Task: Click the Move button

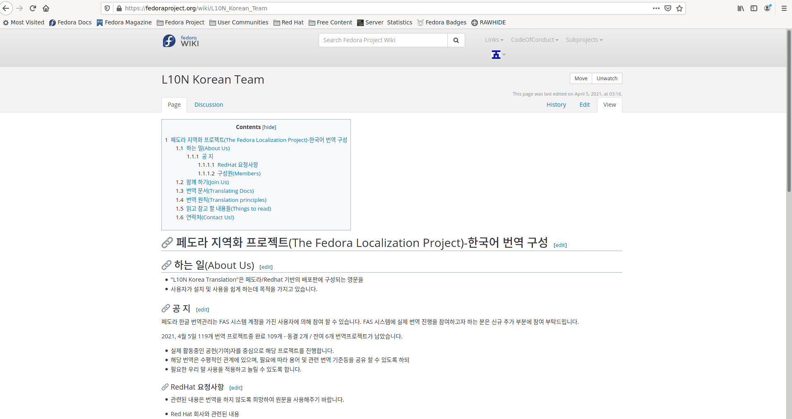Action: [x=581, y=79]
